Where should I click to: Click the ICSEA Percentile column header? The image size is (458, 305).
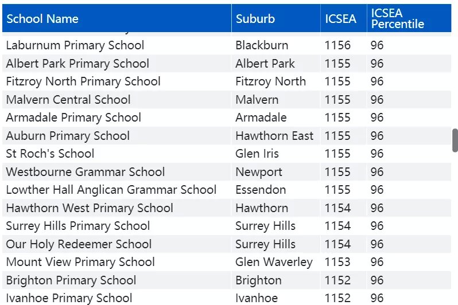click(409, 18)
